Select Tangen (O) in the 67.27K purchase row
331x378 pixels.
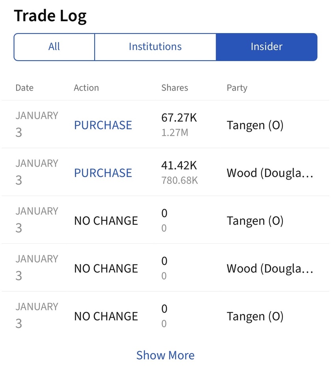(255, 125)
